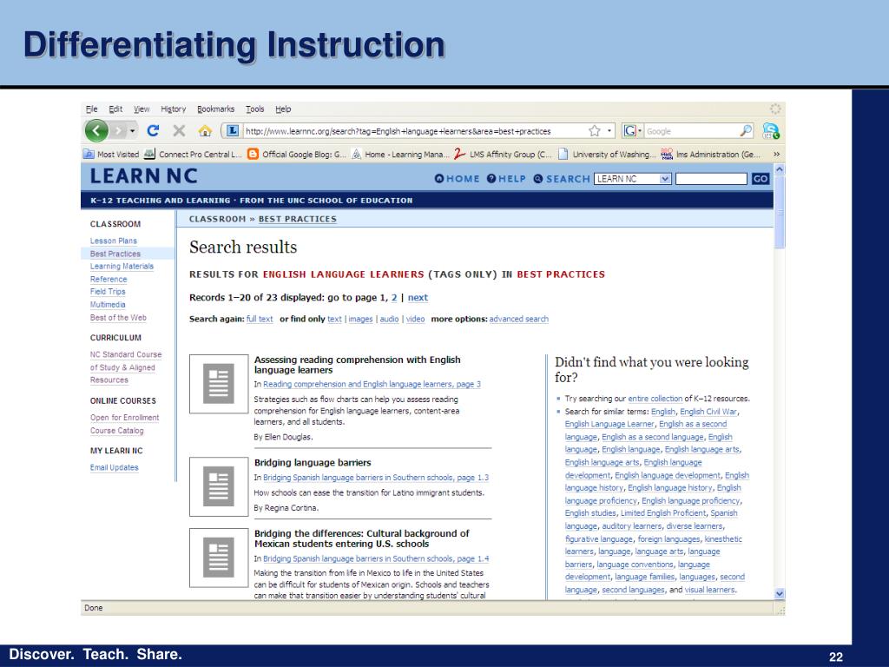889x667 pixels.
Task: Click the full text search link
Action: click(x=260, y=320)
